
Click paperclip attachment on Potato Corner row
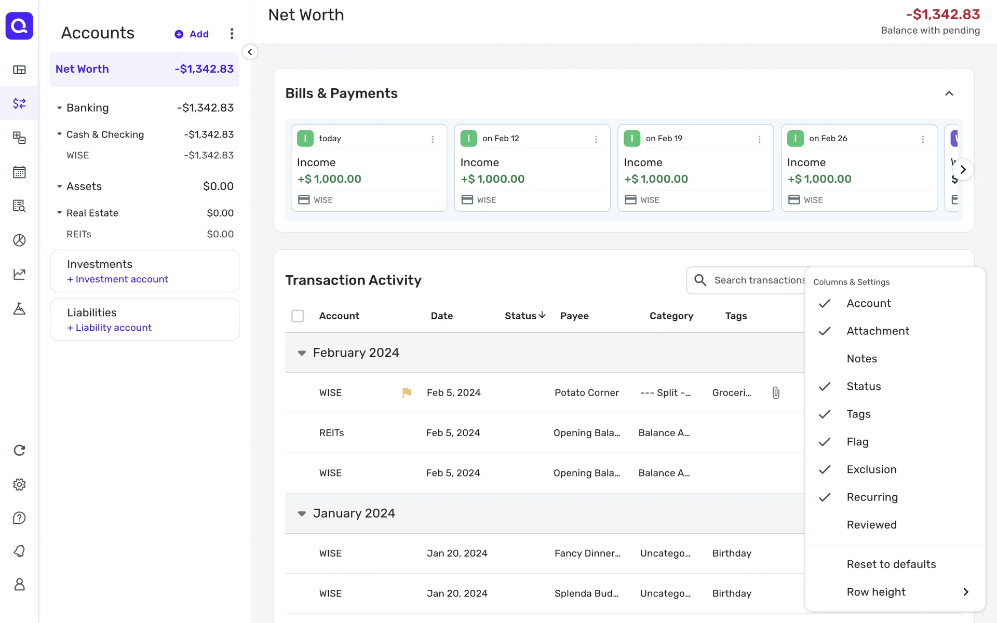point(776,392)
